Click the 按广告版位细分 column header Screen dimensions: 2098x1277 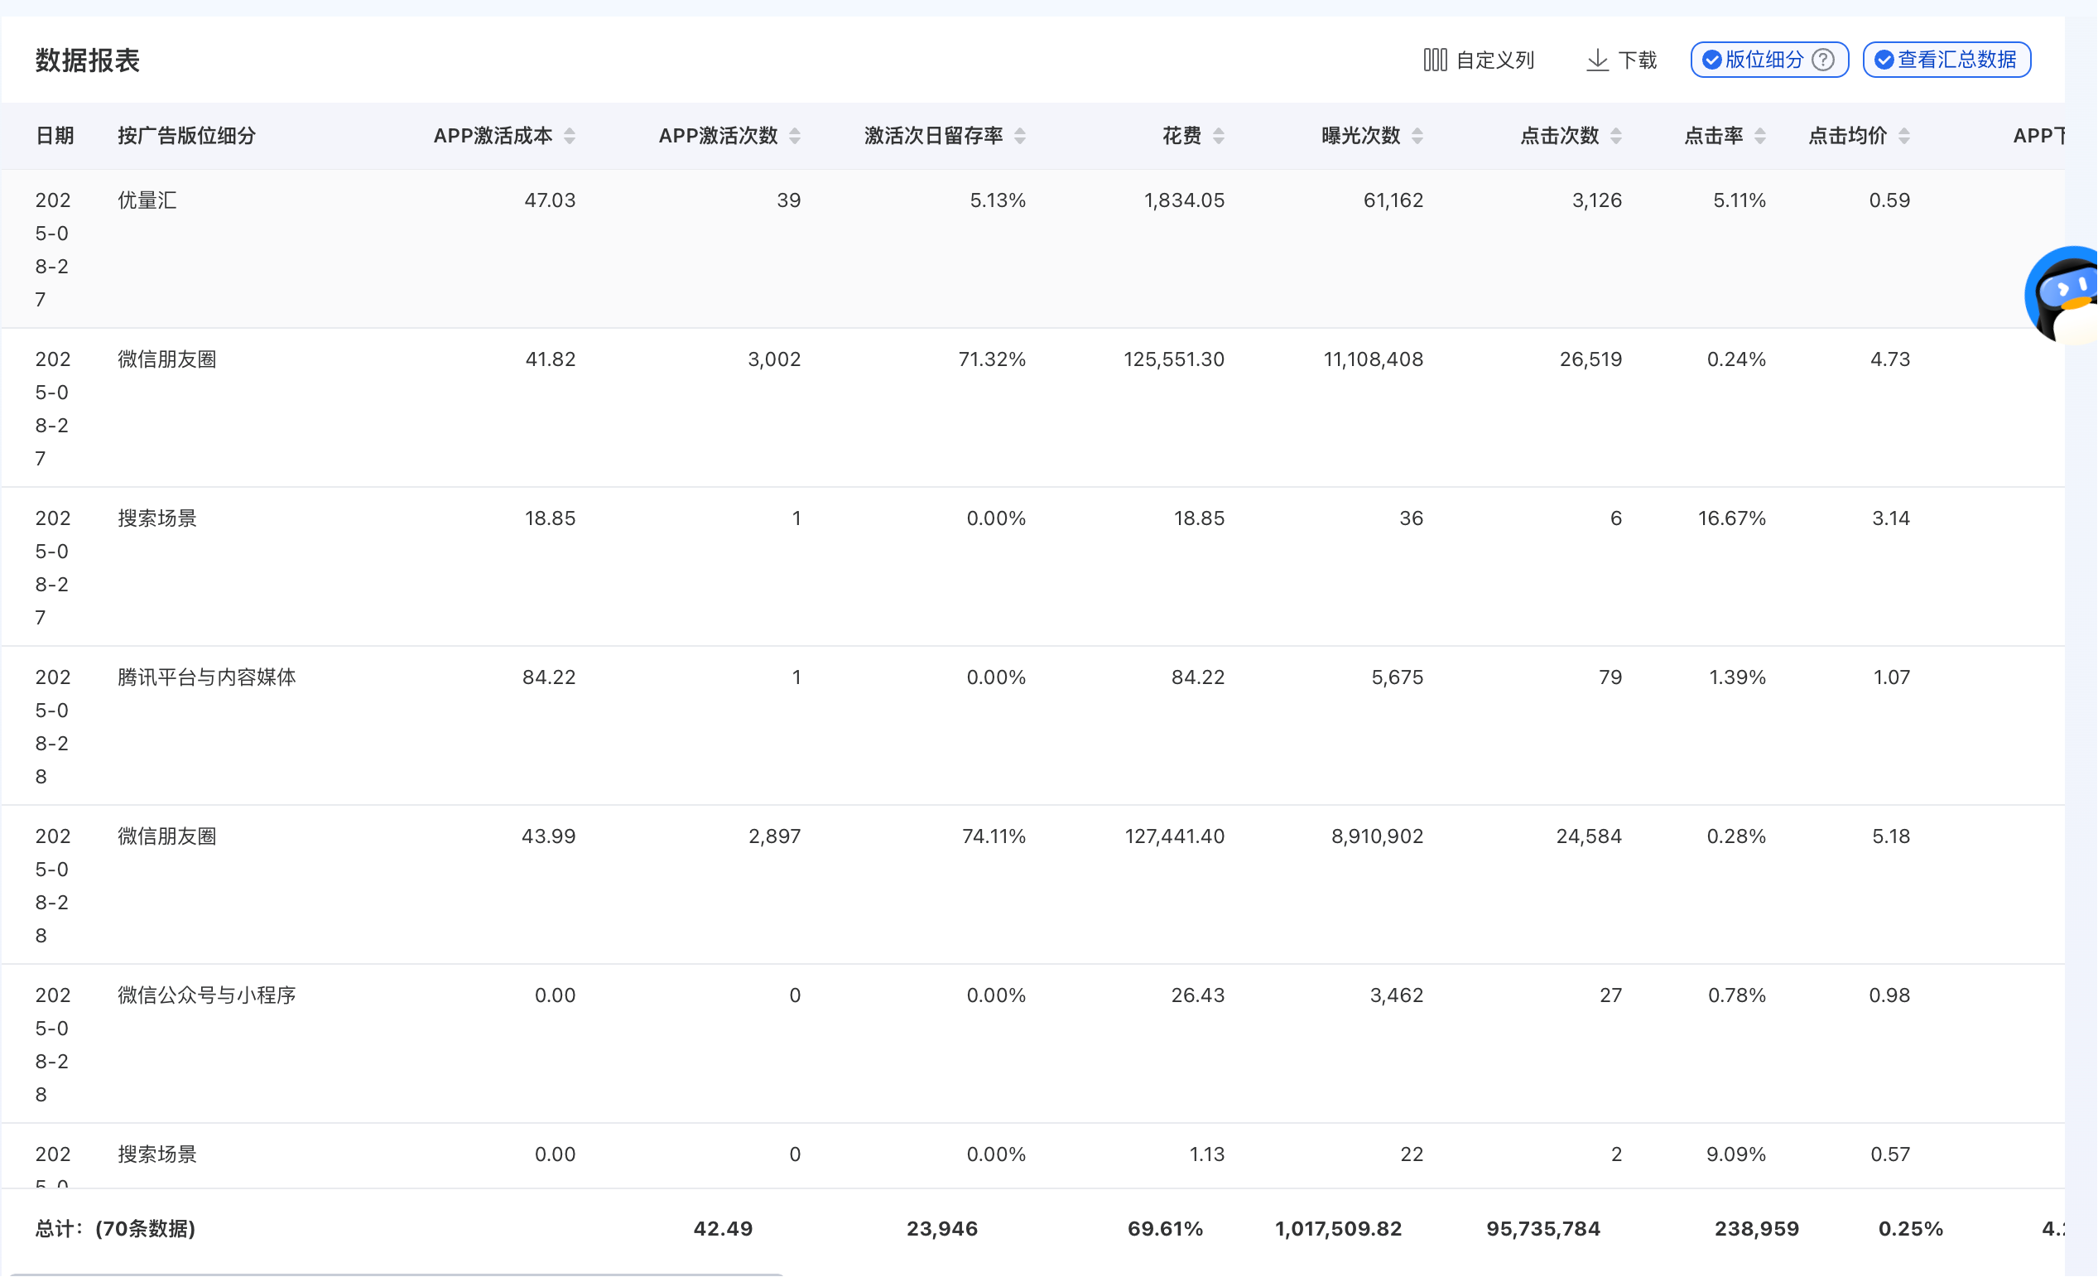(186, 136)
